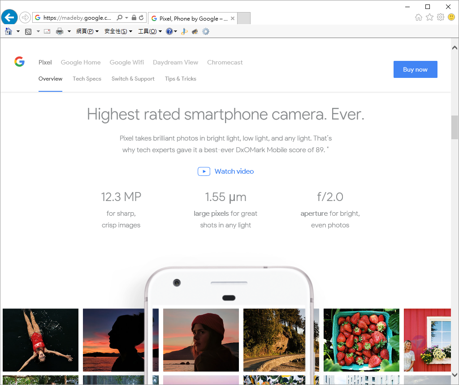Open Daydream View product page

(x=175, y=62)
